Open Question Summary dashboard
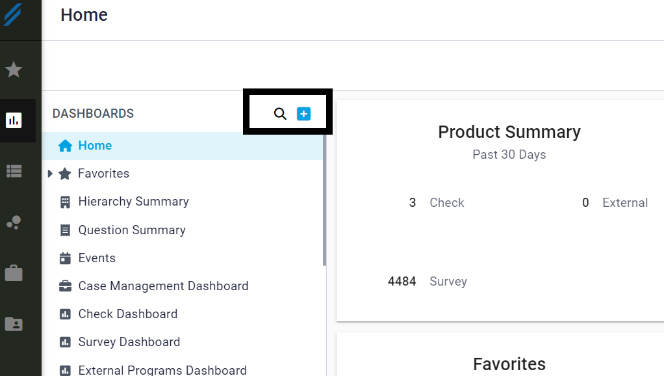This screenshot has height=376, width=664. [x=132, y=230]
